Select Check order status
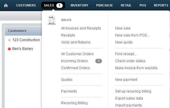Screen dimensions: 170x108 (130, 61)
